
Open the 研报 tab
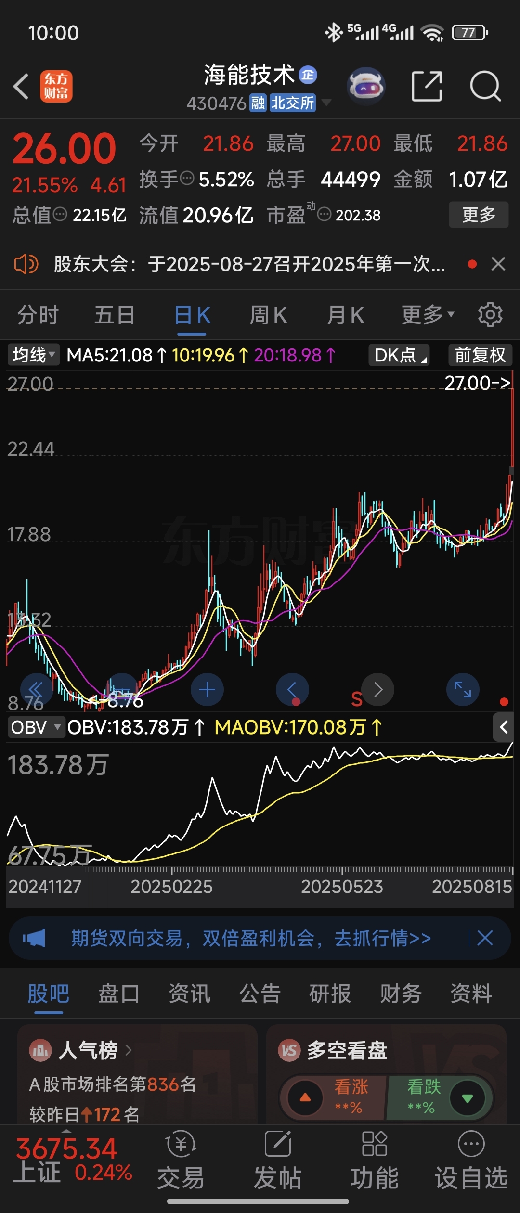click(330, 994)
